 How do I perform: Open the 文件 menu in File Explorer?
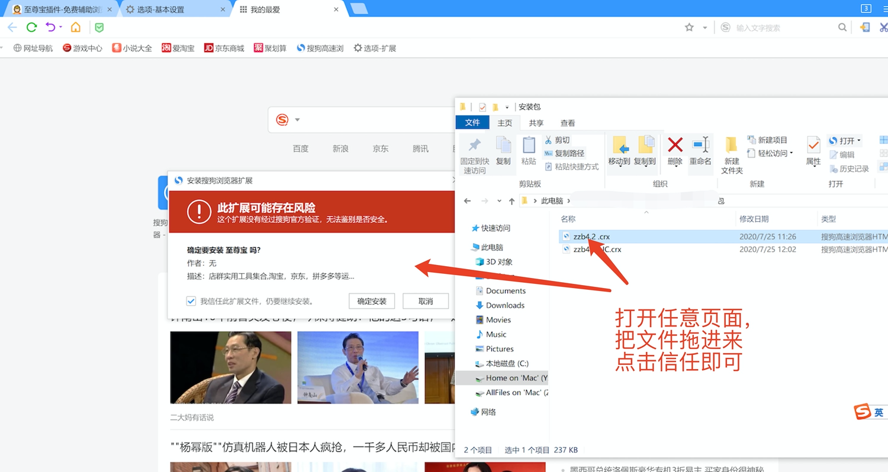(472, 122)
